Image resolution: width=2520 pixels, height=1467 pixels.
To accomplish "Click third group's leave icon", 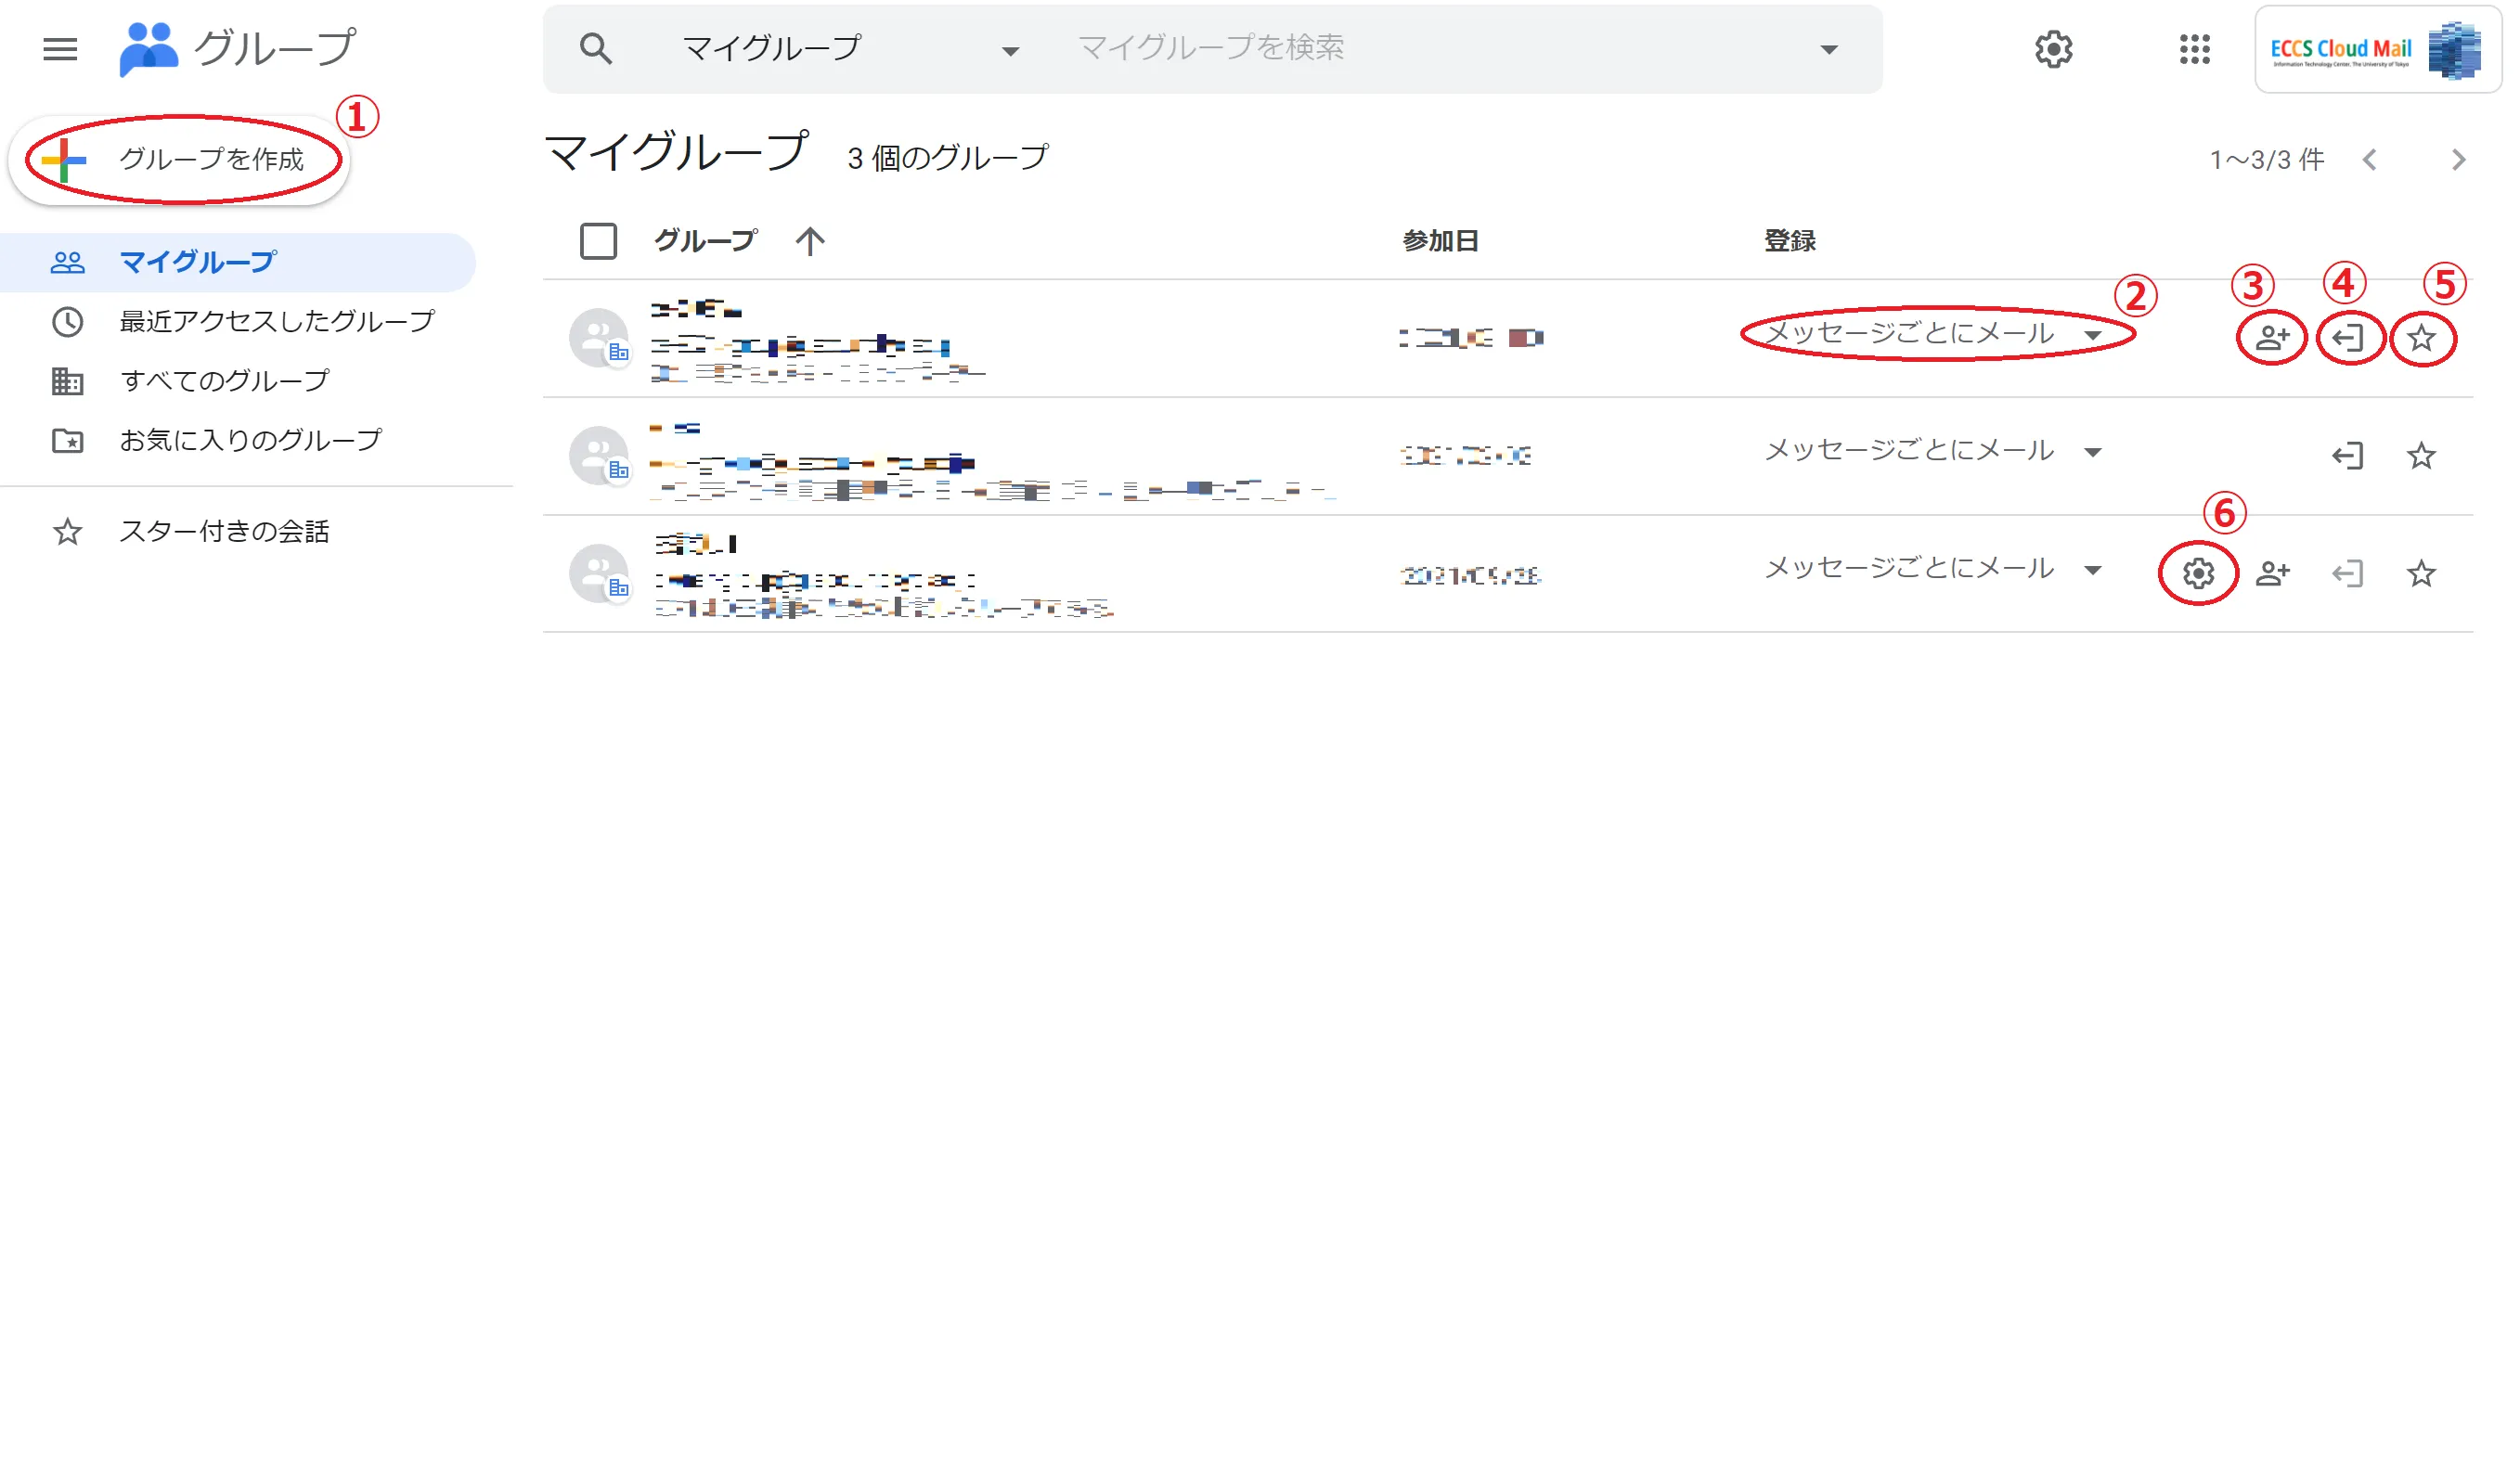I will click(2347, 574).
